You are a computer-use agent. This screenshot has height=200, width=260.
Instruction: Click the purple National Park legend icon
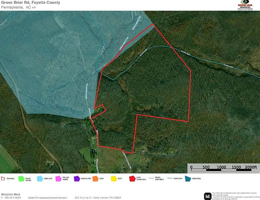(x=77, y=178)
